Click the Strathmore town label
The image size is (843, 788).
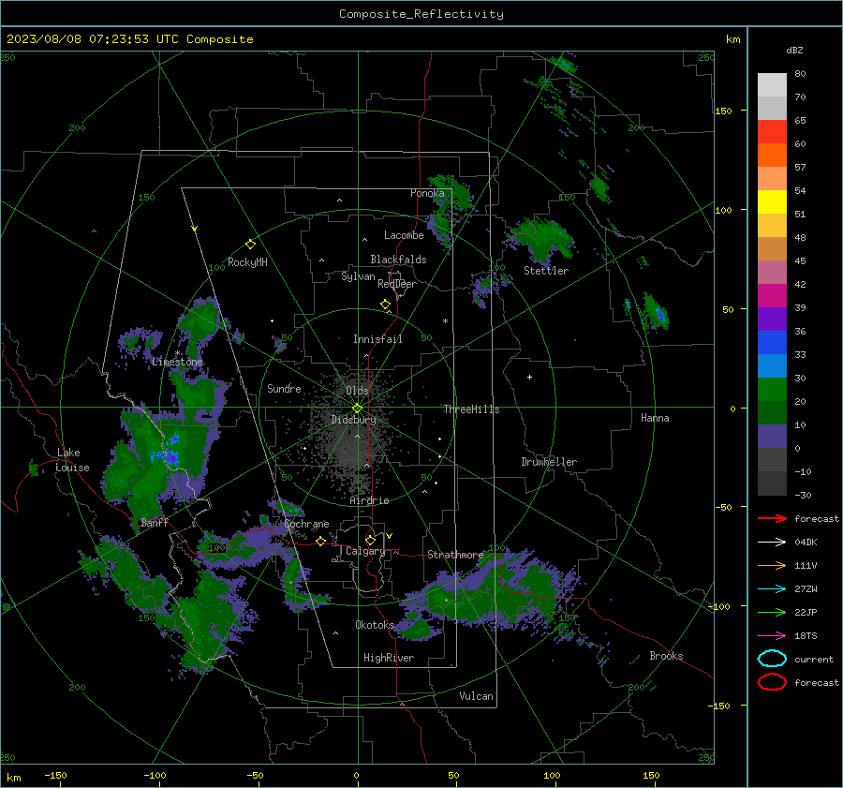pyautogui.click(x=455, y=555)
